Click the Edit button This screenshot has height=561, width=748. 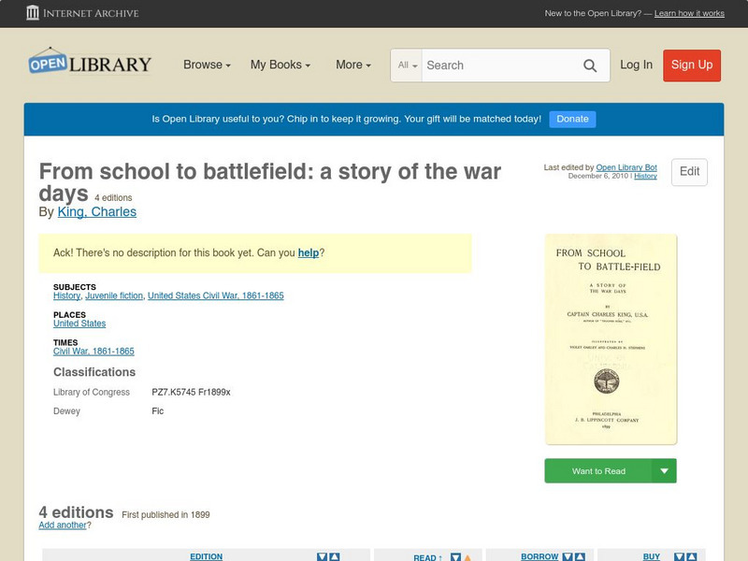[x=688, y=172]
